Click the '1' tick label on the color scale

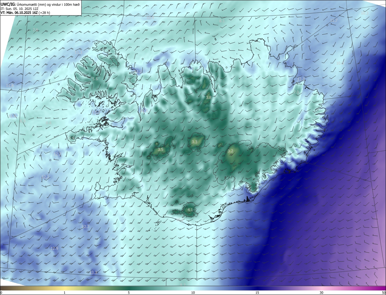(65, 293)
